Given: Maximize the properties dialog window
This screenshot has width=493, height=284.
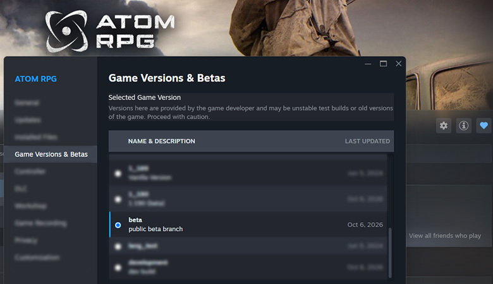Looking at the screenshot, I should [383, 64].
